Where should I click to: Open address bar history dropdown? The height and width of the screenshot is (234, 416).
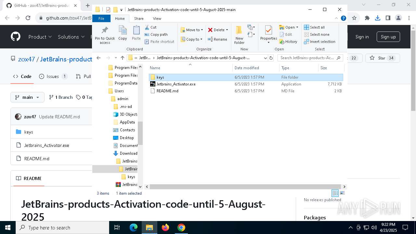click(265, 58)
